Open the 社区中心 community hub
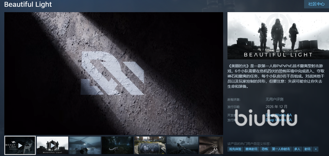 316,4
